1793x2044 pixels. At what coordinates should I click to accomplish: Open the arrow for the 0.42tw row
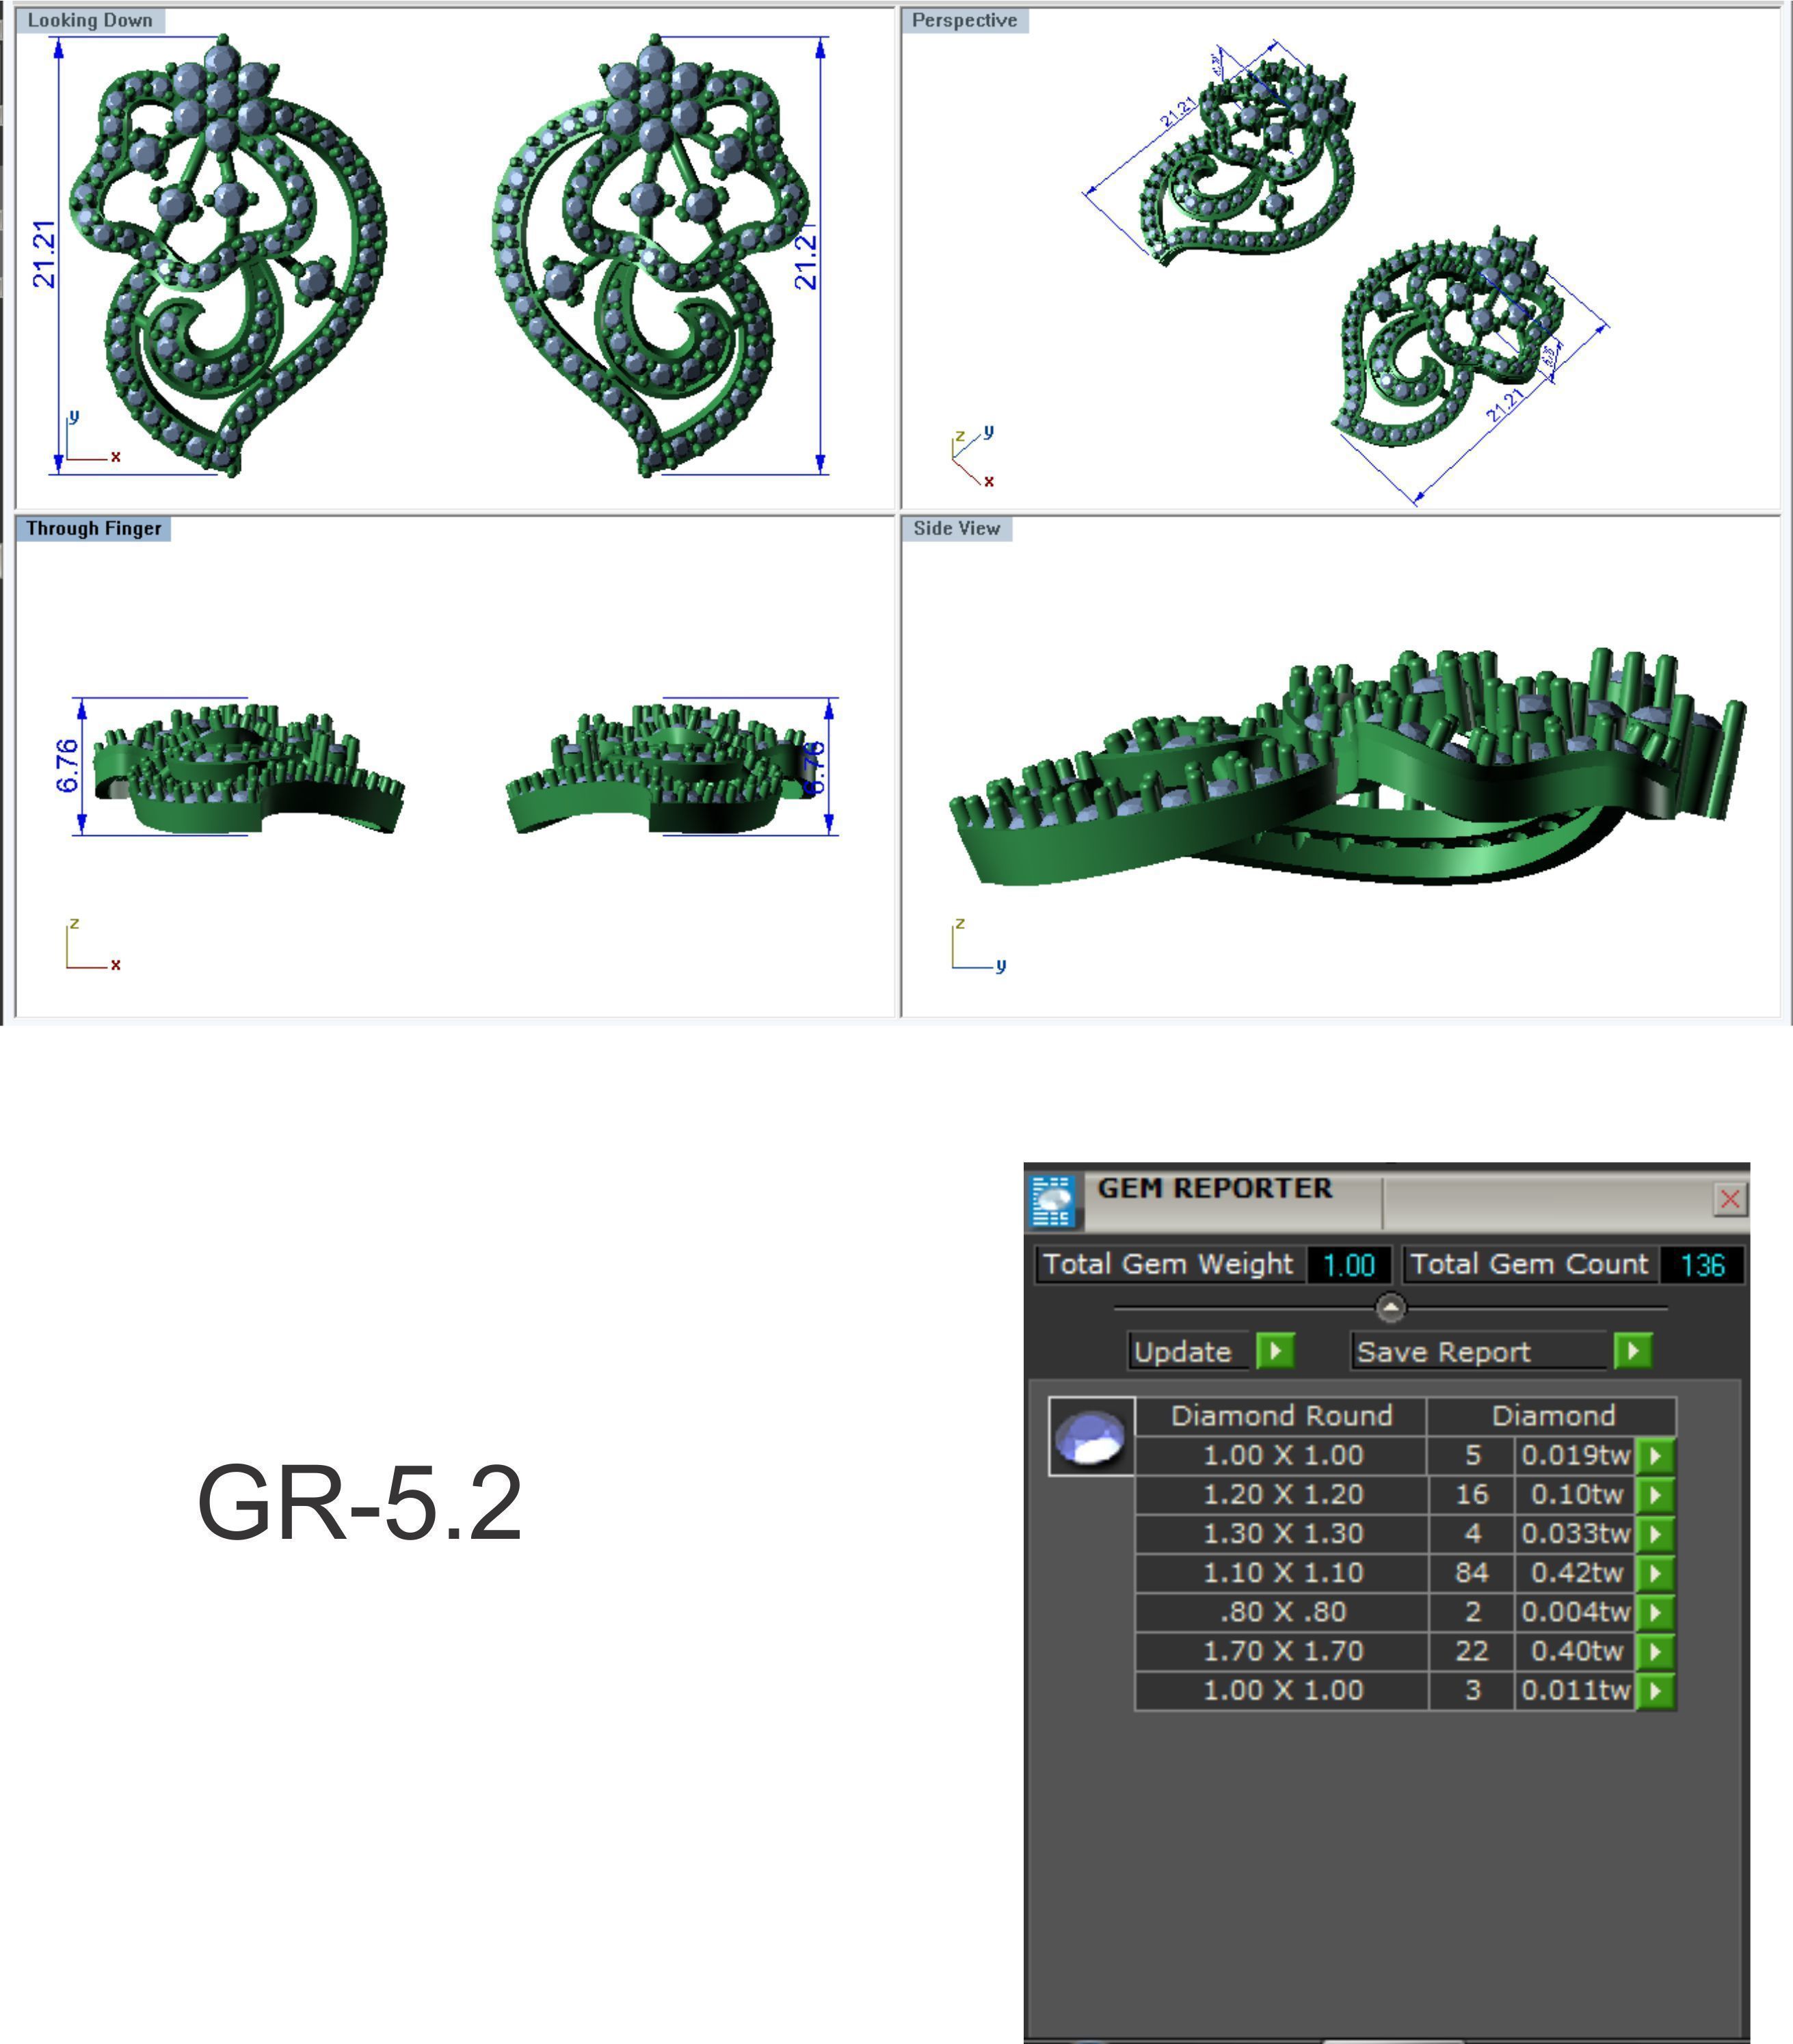pos(1655,1572)
